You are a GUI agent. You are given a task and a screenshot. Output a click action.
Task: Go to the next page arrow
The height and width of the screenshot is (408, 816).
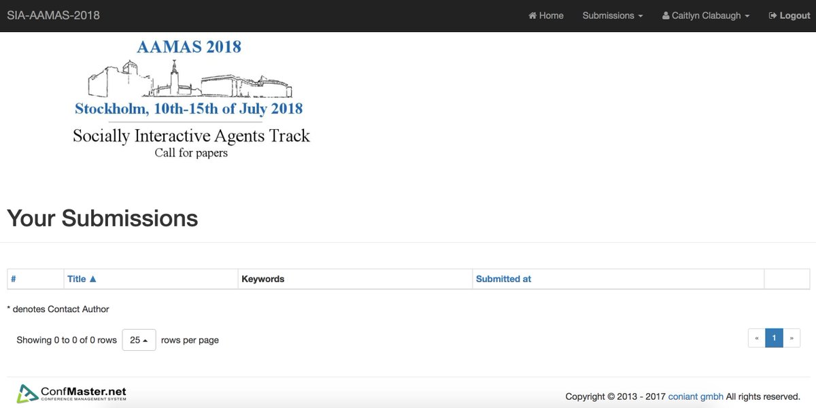click(792, 338)
